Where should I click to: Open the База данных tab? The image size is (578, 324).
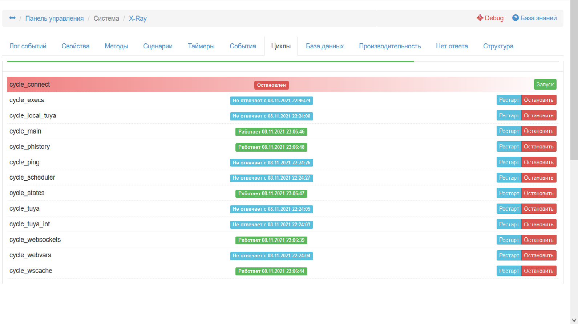pyautogui.click(x=325, y=46)
